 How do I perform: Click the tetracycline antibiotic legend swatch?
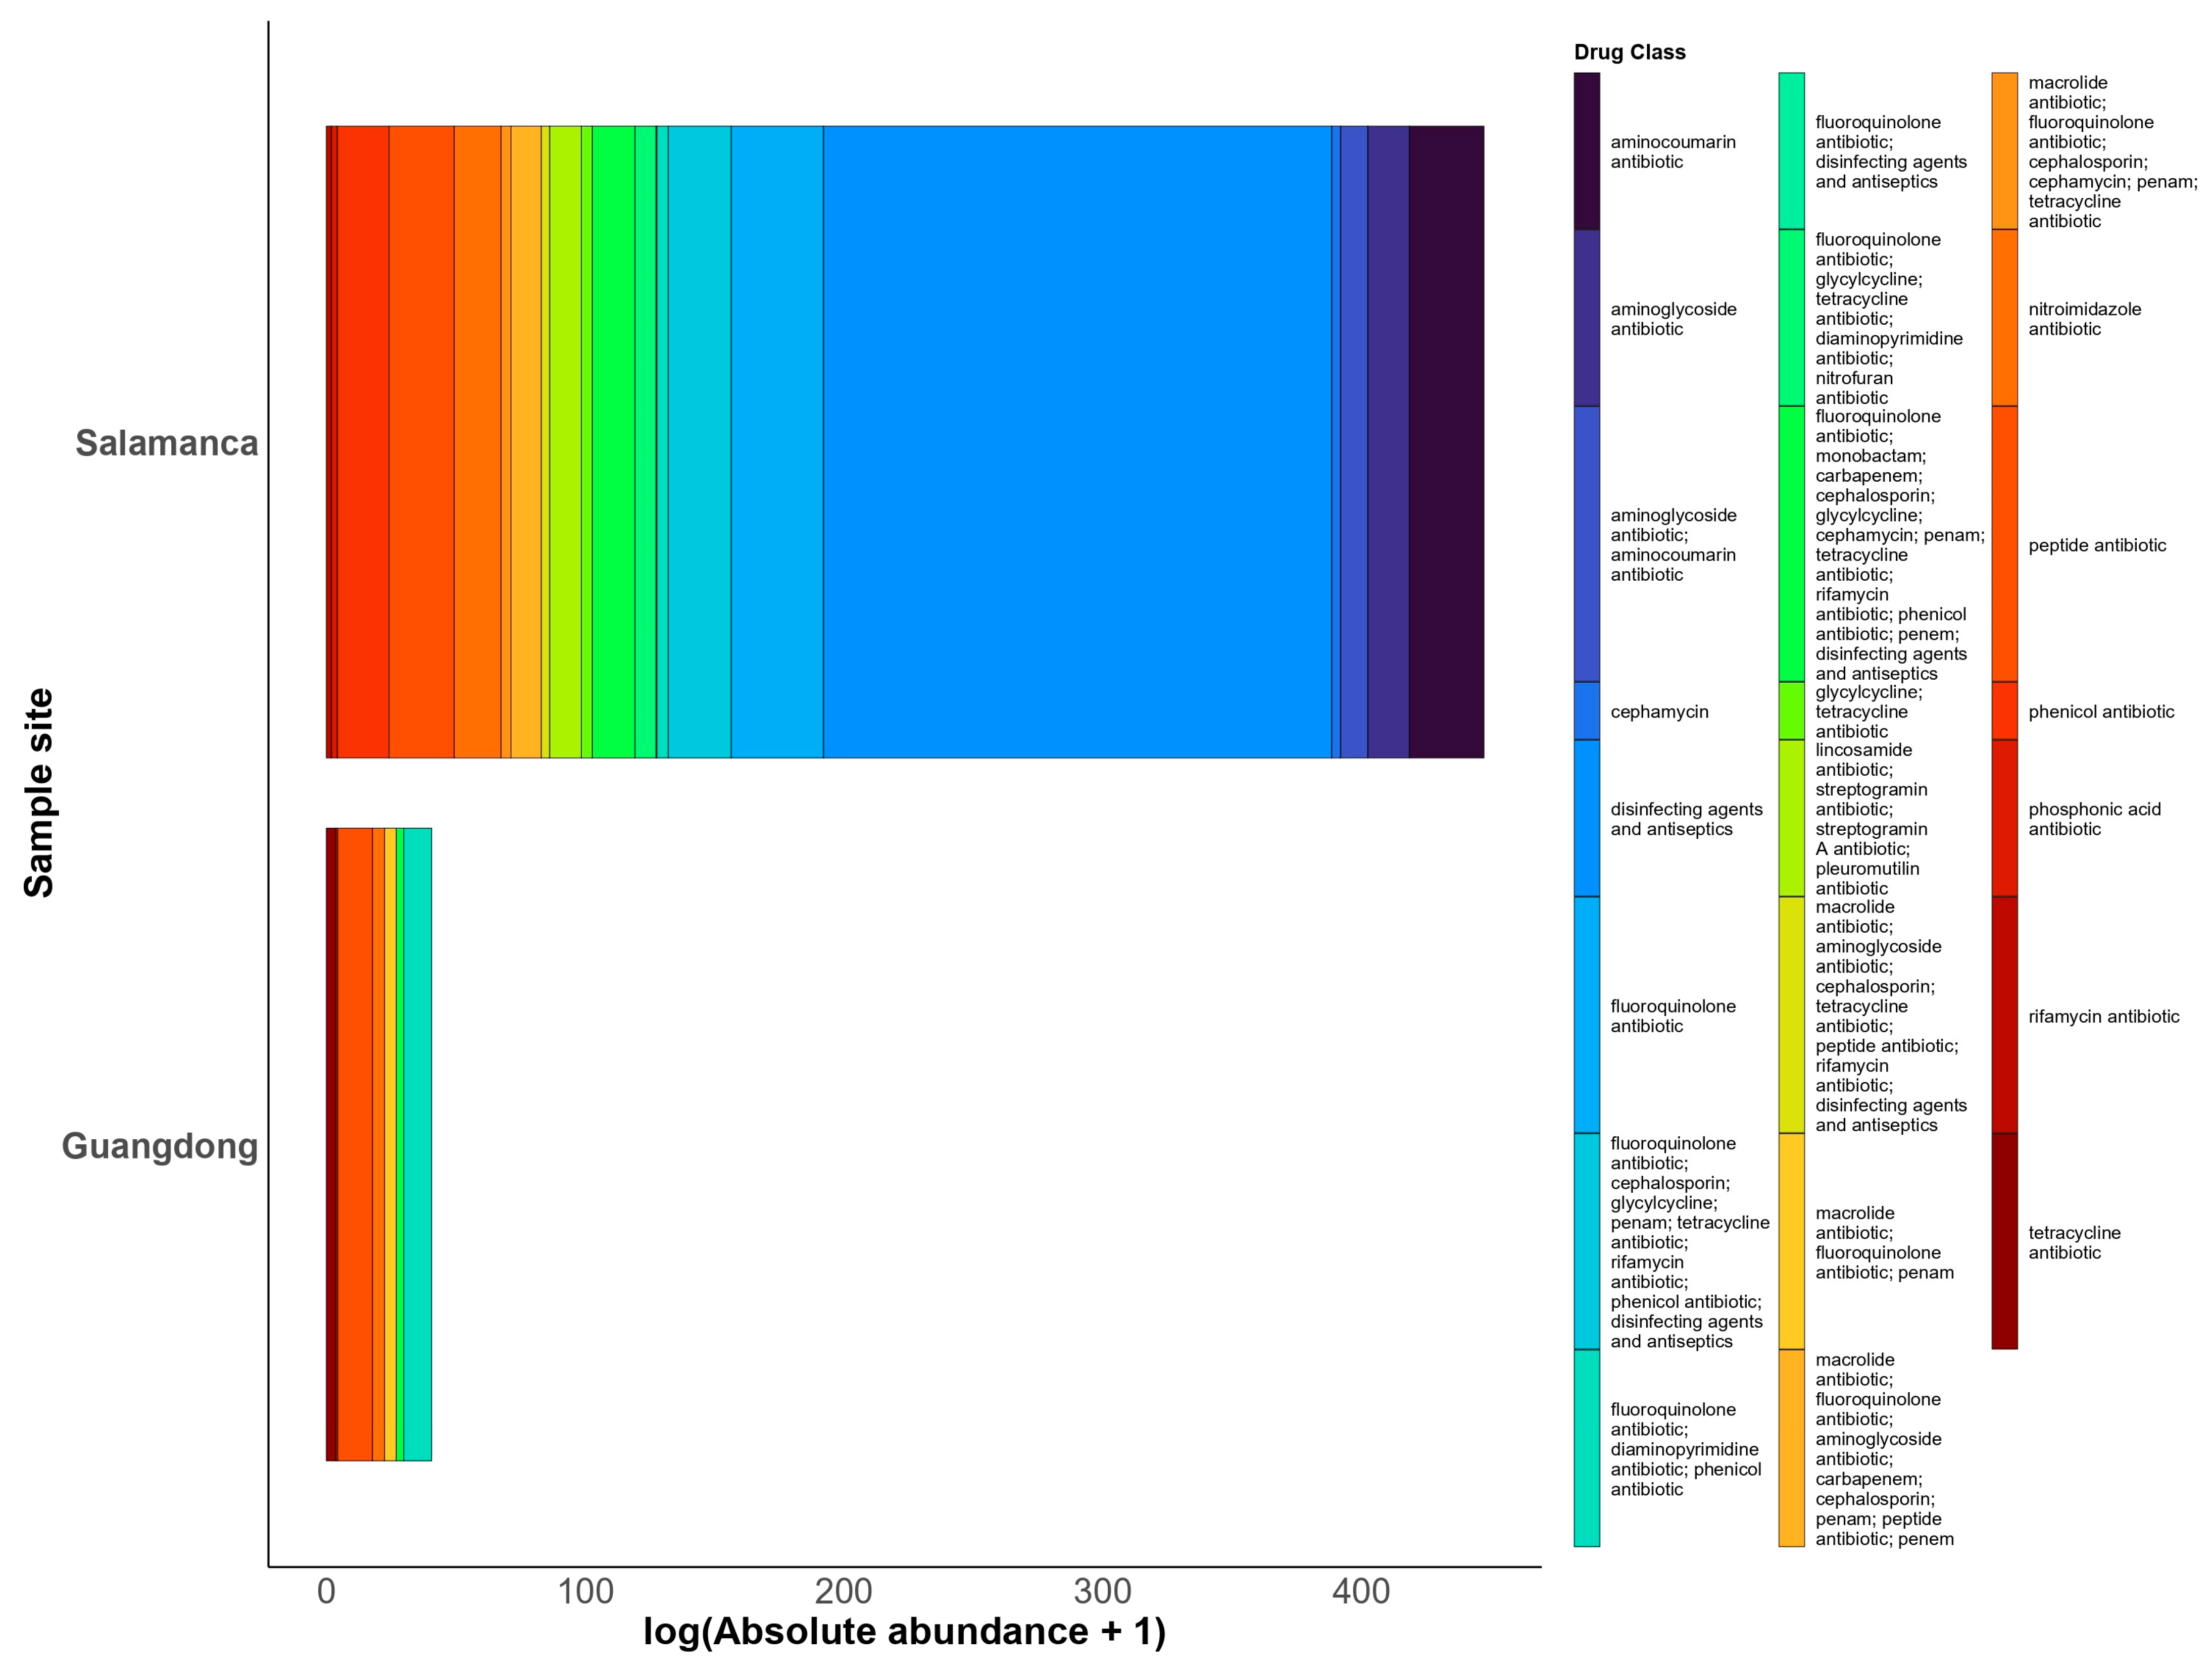2004,1241
